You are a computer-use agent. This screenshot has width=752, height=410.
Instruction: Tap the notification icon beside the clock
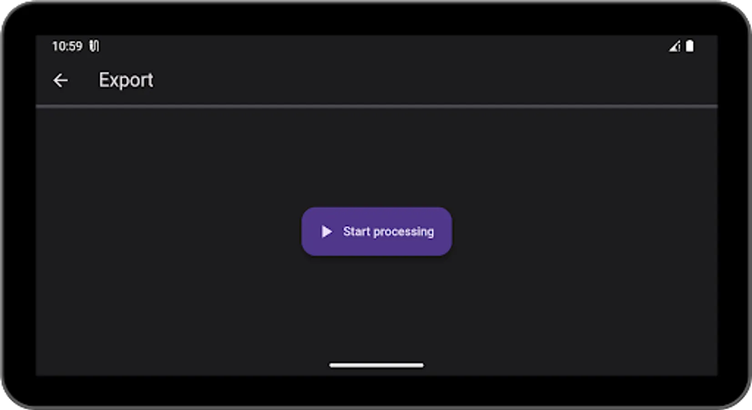pos(94,46)
